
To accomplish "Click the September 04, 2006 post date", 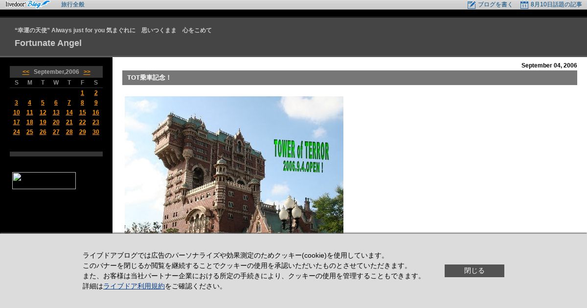I will coord(549,66).
